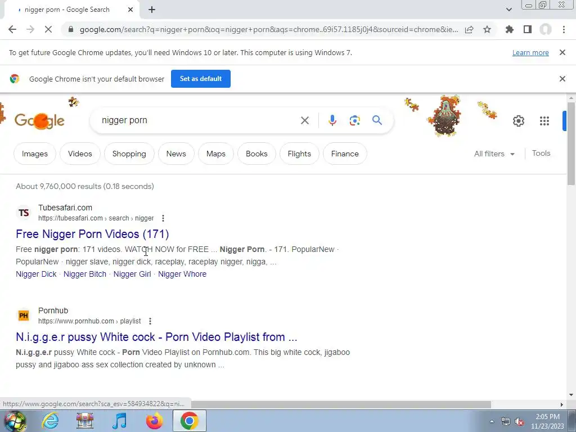Open a new tab with the plus button

coord(152,10)
